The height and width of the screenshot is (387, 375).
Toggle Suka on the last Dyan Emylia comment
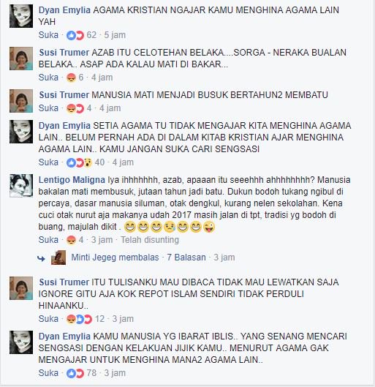tap(48, 373)
